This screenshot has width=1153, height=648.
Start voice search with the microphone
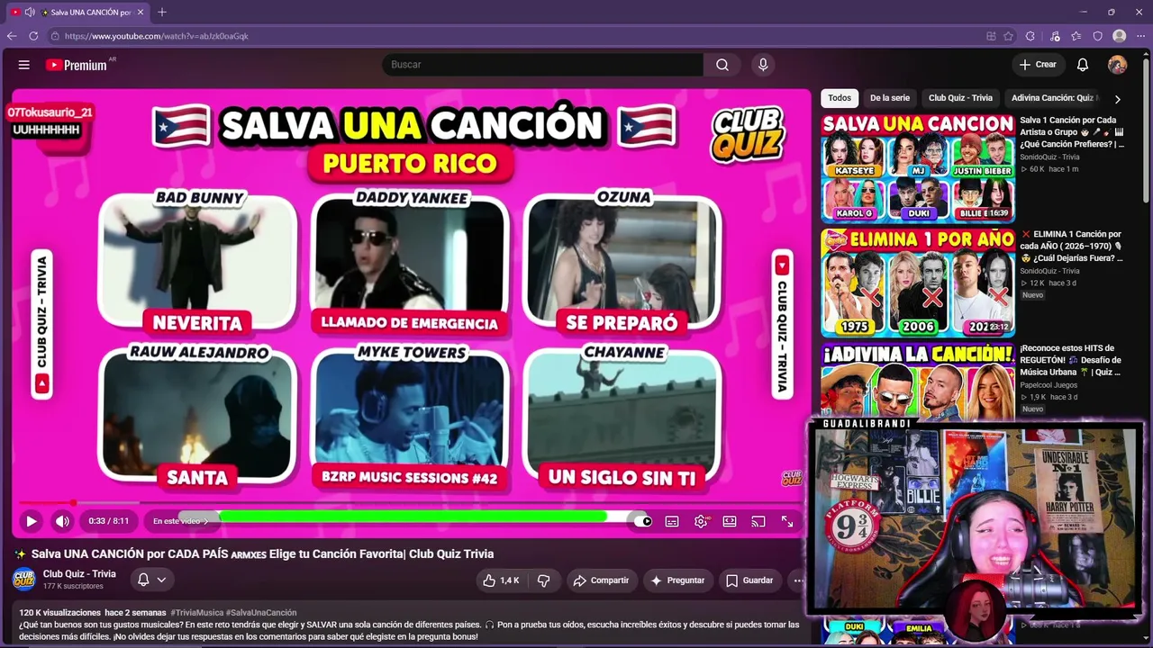coord(763,65)
